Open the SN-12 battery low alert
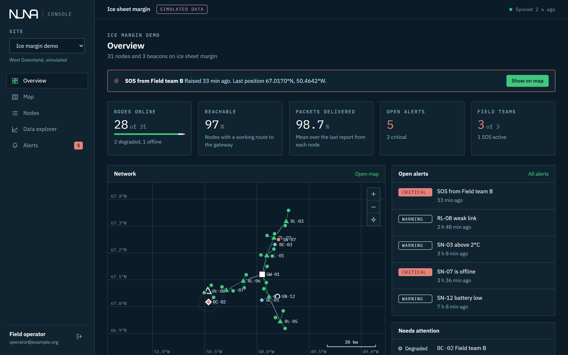 [473, 302]
